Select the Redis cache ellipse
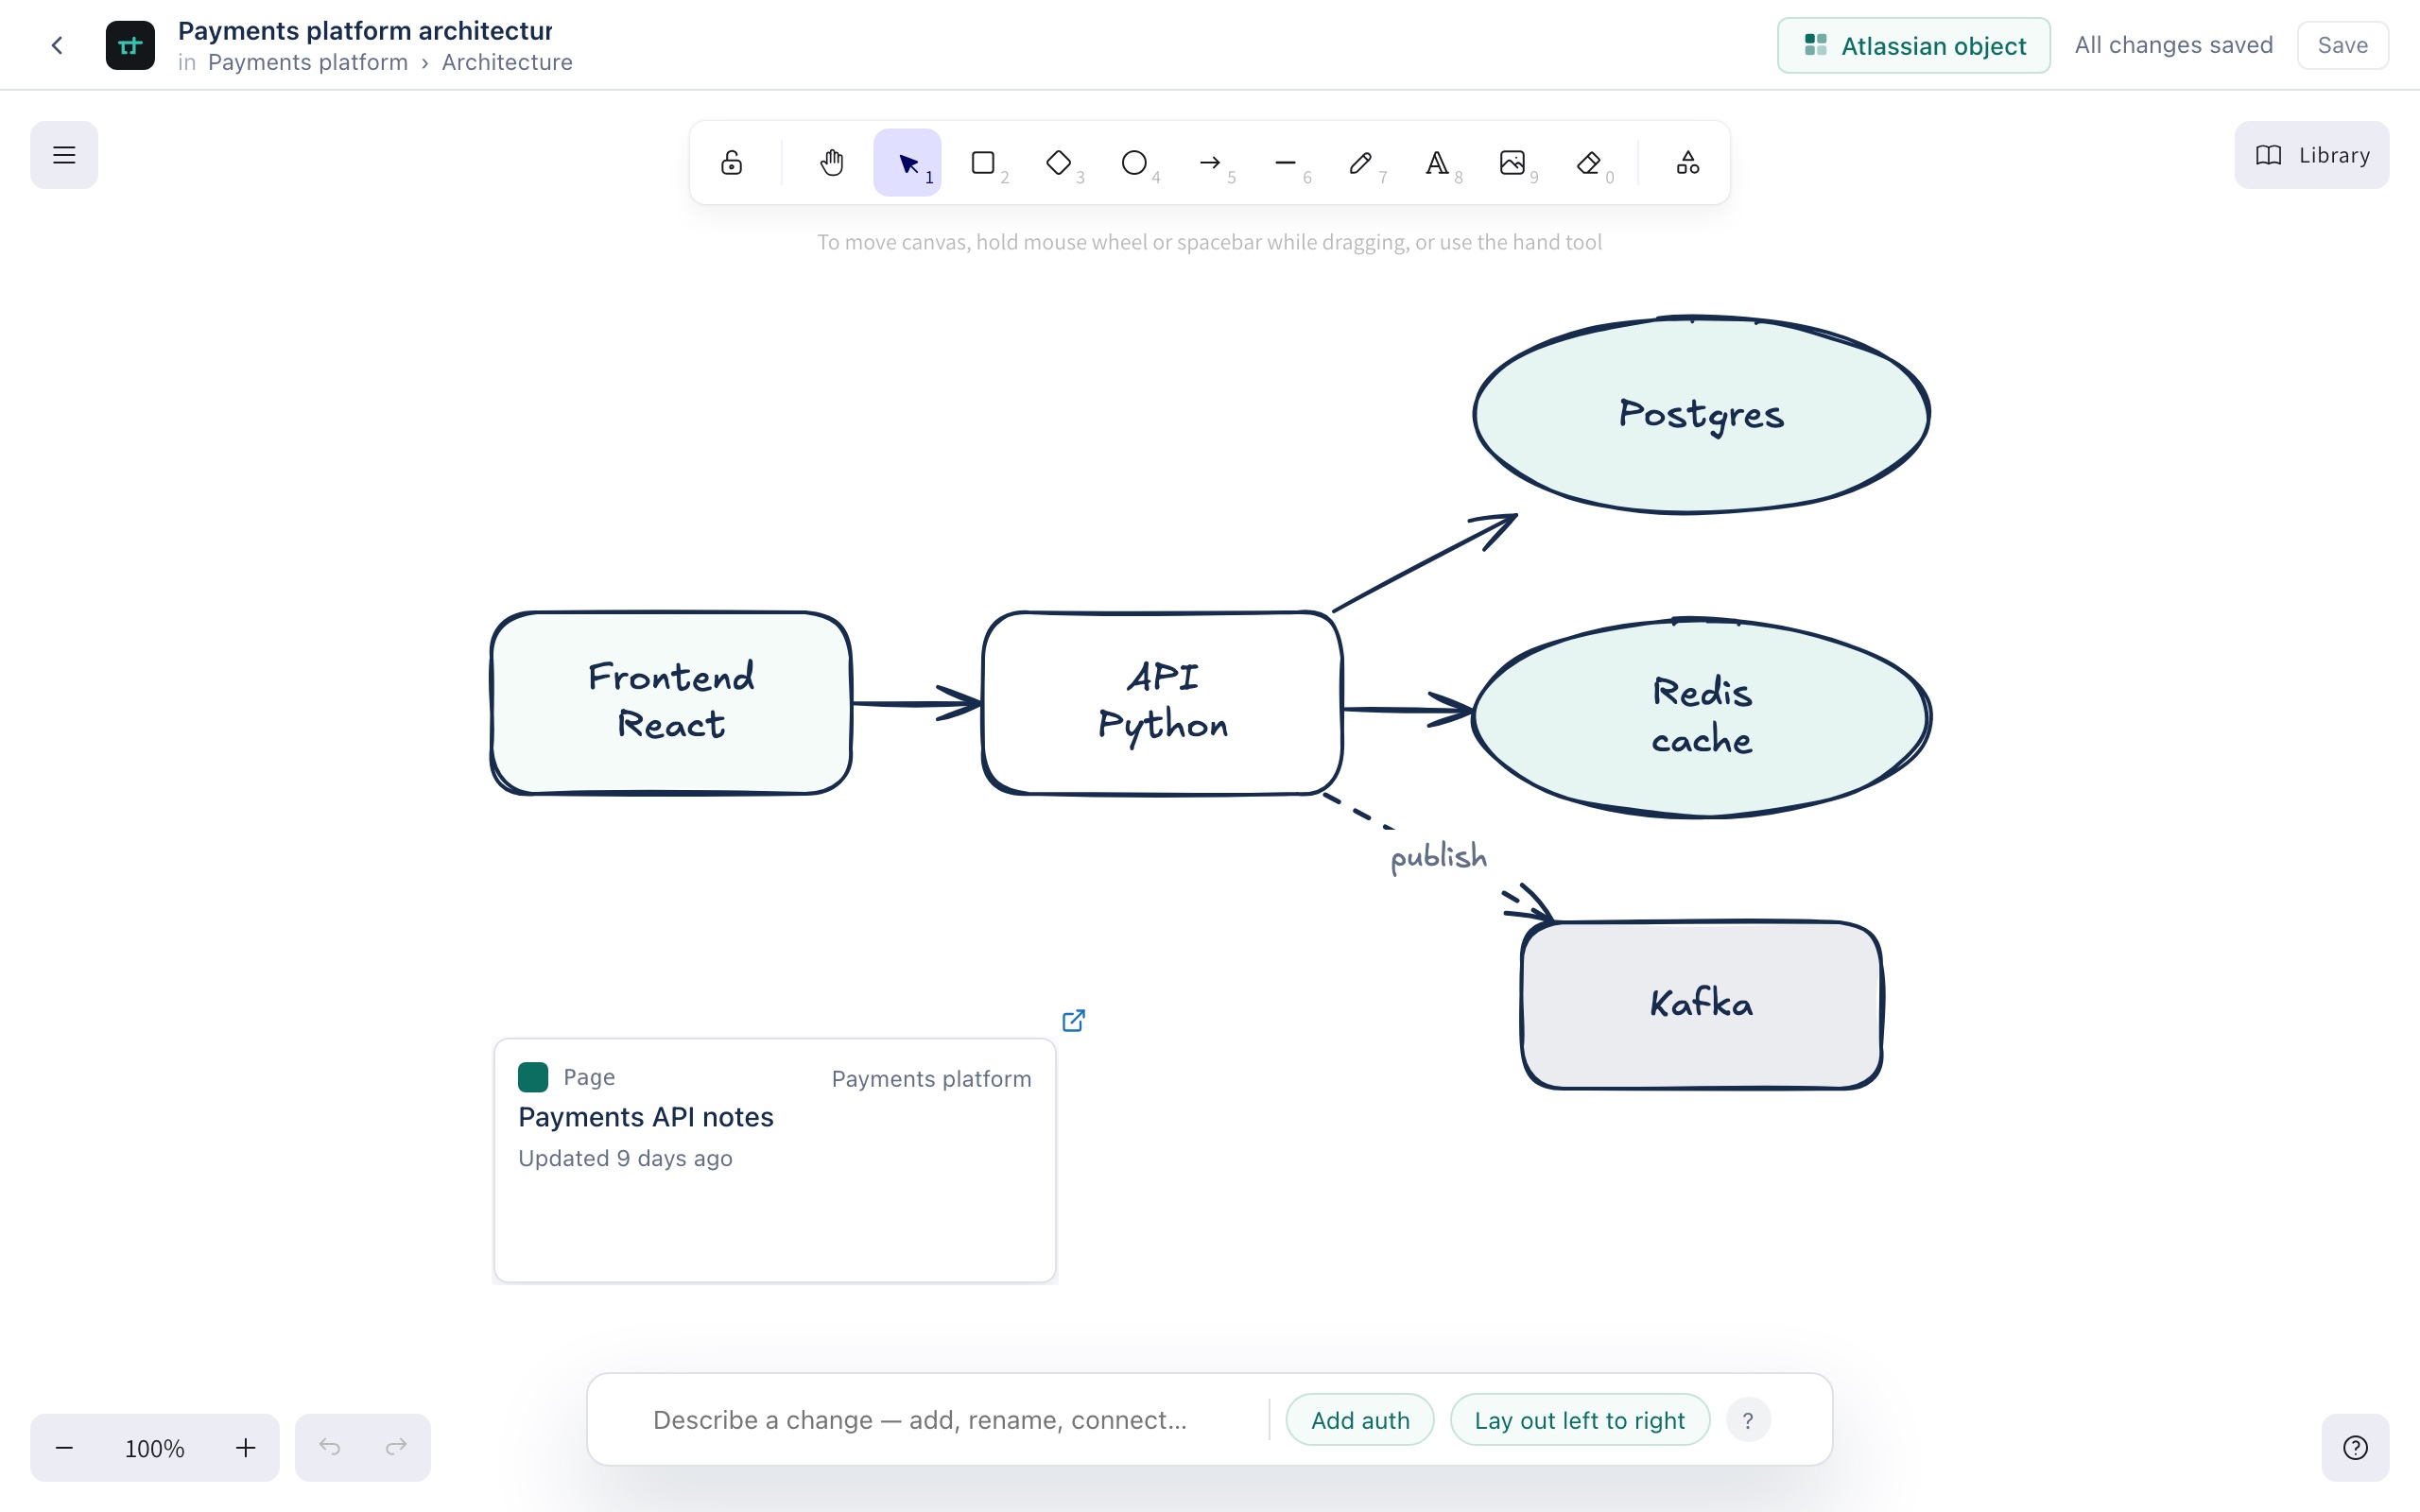The width and height of the screenshot is (2420, 1512). (x=1701, y=717)
